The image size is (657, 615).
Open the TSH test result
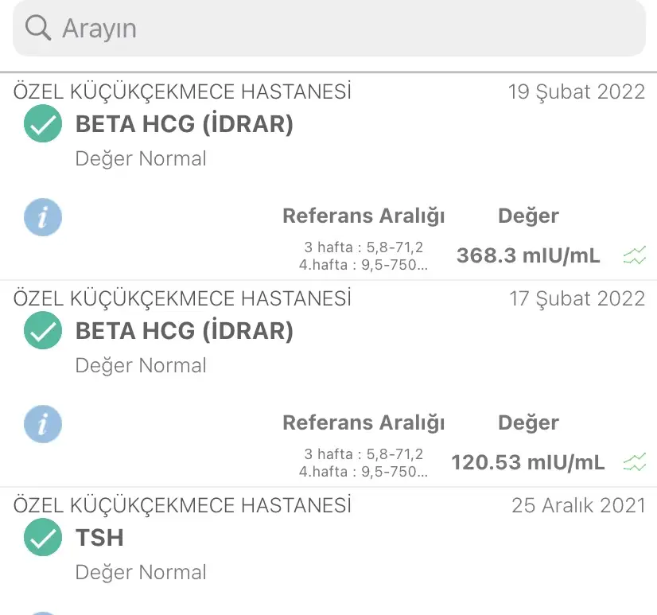tap(100, 538)
